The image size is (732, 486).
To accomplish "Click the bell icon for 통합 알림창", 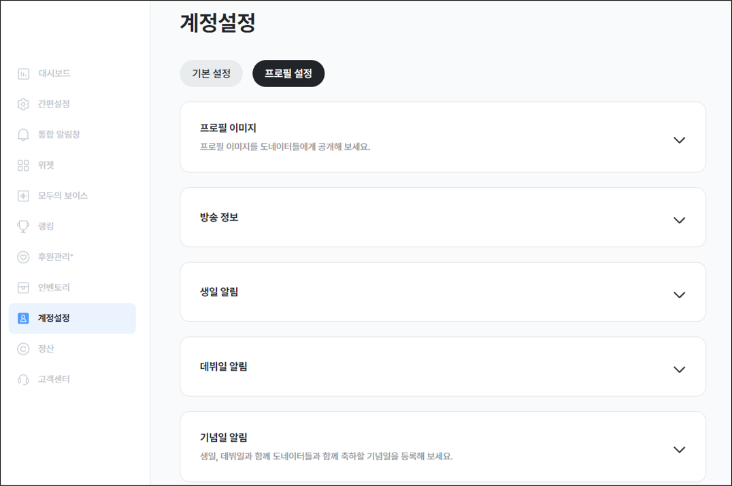I will [x=23, y=135].
